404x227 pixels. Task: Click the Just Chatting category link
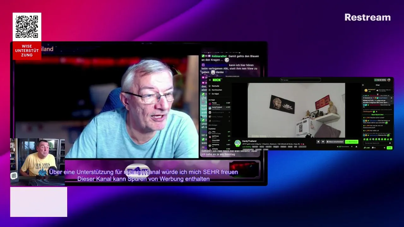pyautogui.click(x=247, y=147)
